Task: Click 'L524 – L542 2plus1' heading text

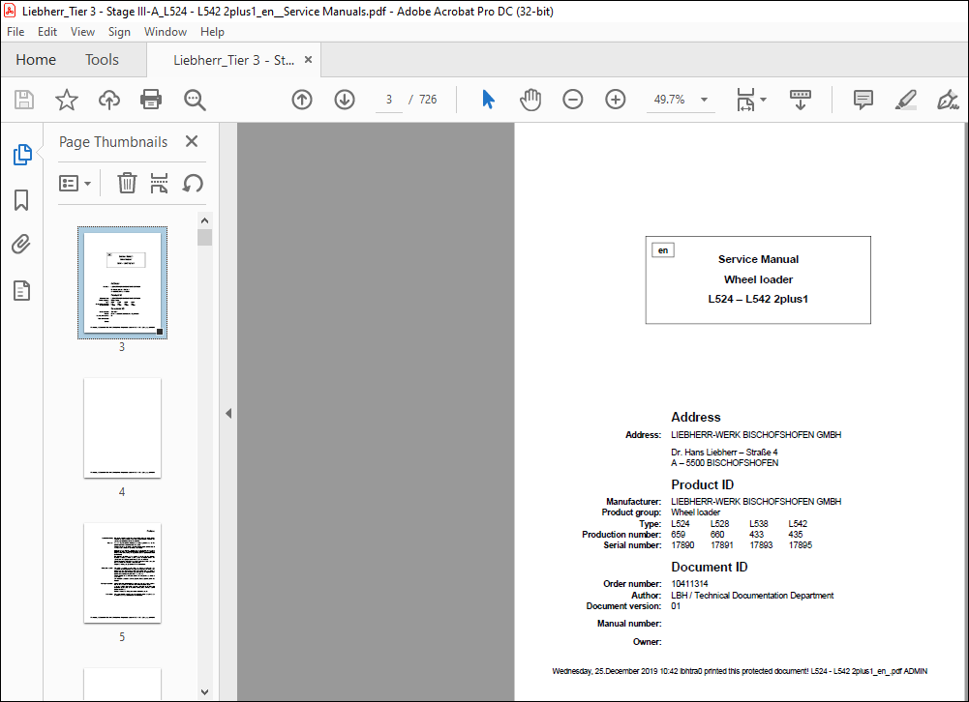Action: click(758, 299)
